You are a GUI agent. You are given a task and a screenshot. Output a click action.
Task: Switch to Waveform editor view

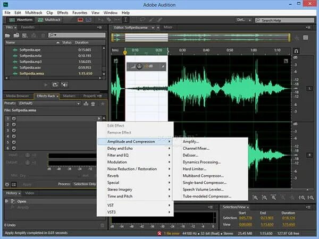click(x=21, y=20)
